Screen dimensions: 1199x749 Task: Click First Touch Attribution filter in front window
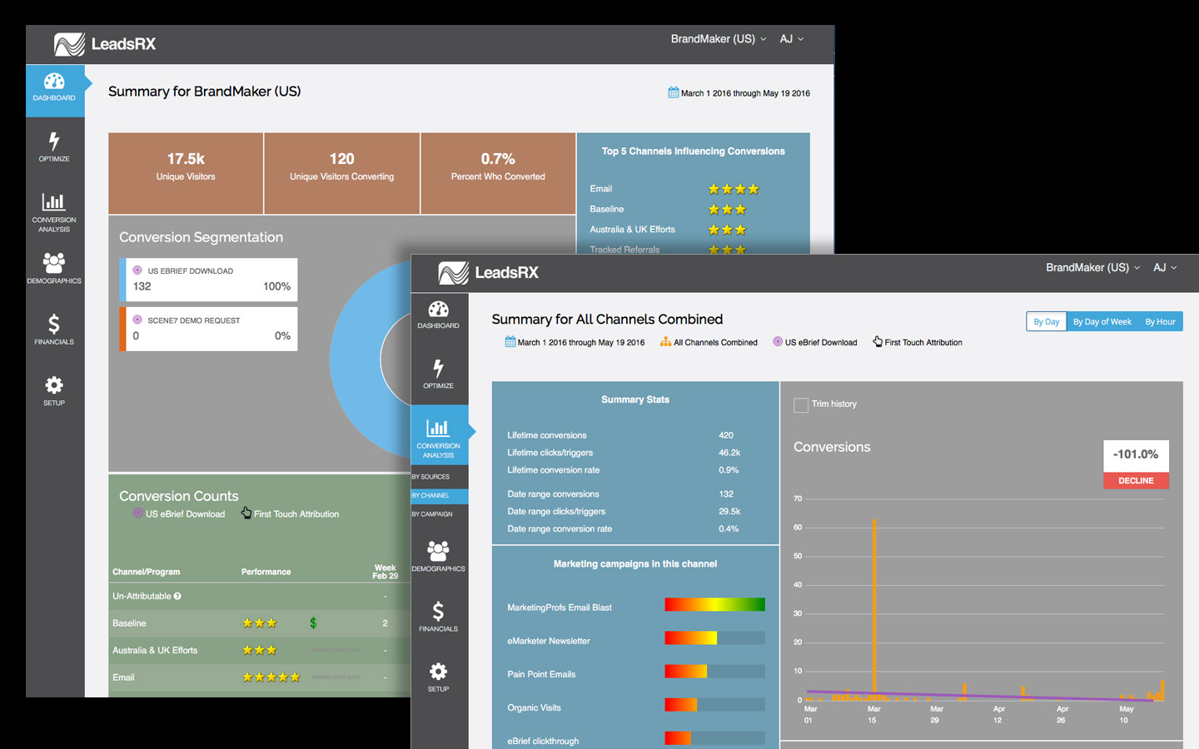(x=923, y=342)
